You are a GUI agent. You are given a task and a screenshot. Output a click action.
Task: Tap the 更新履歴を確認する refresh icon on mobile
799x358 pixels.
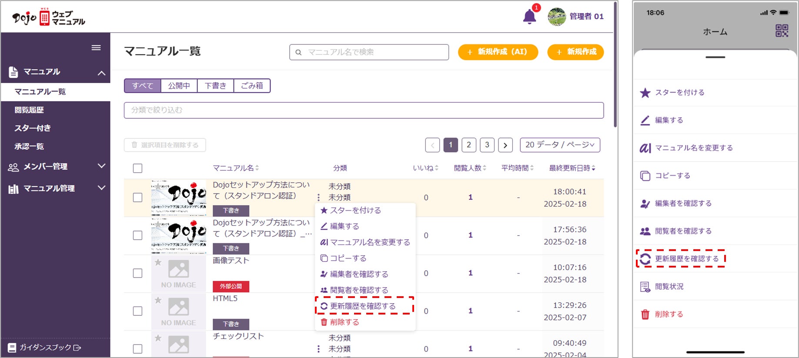(x=645, y=259)
